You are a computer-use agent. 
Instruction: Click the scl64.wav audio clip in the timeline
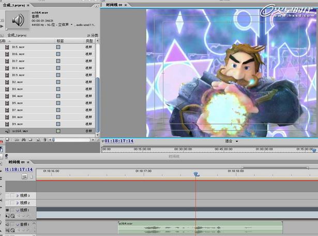pos(200,228)
